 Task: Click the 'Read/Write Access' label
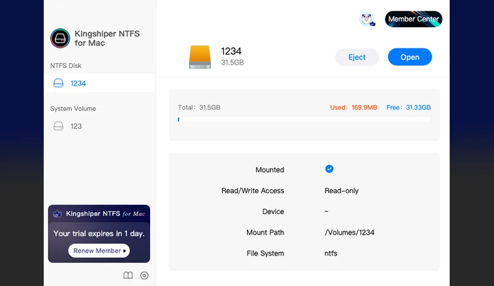click(x=253, y=191)
